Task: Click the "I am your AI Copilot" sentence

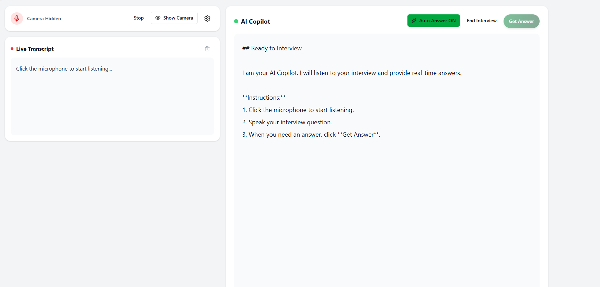Action: click(x=351, y=73)
